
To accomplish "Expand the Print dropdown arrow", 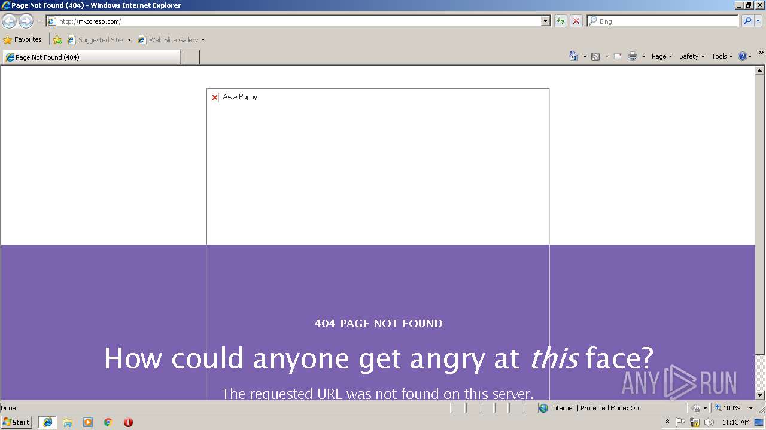I will click(x=643, y=56).
